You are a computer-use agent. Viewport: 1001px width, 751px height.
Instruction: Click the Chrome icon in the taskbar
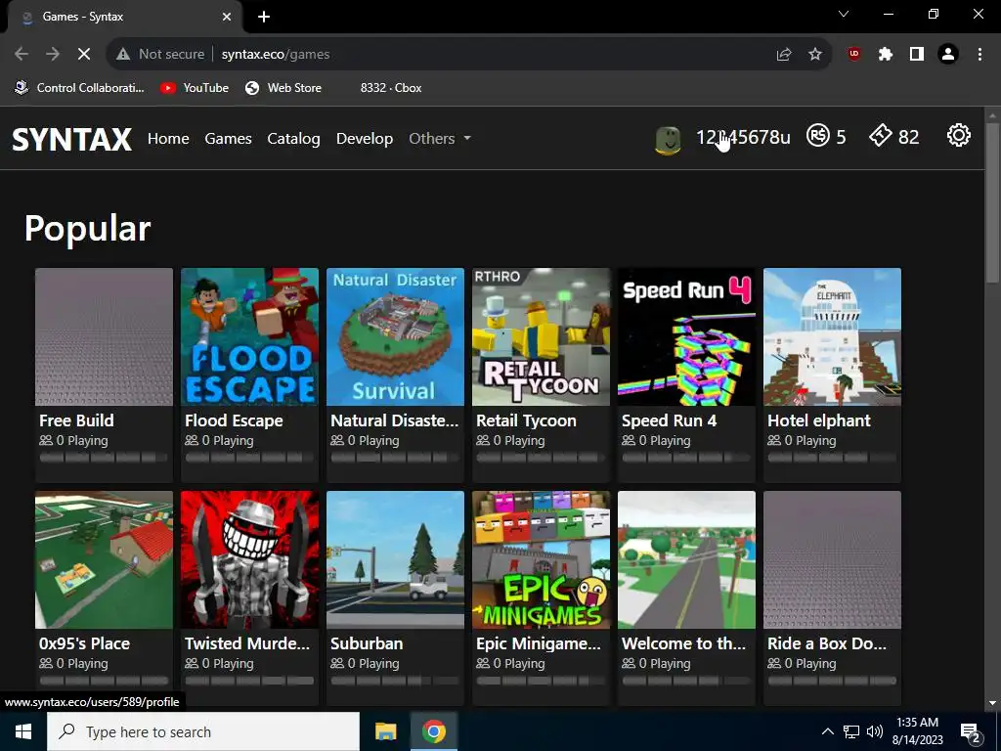tap(433, 731)
